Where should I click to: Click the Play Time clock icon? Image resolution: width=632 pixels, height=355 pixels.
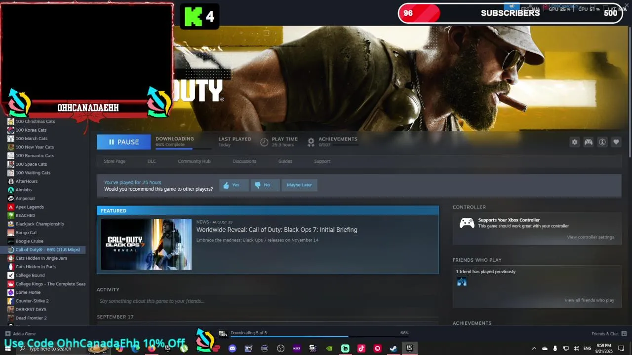pos(264,142)
